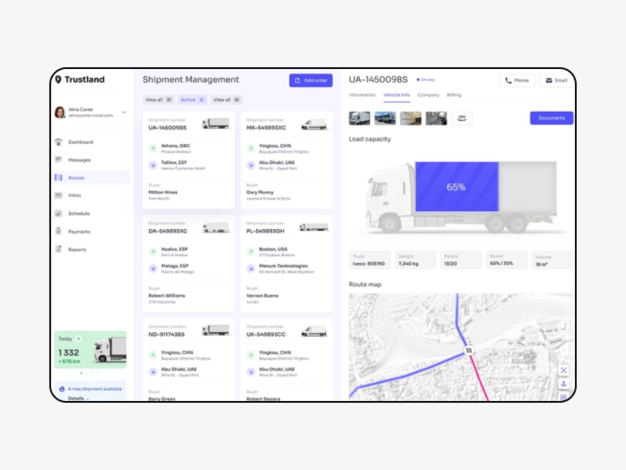626x470 pixels.
Task: Open the Payments sidebar icon
Action: click(59, 231)
